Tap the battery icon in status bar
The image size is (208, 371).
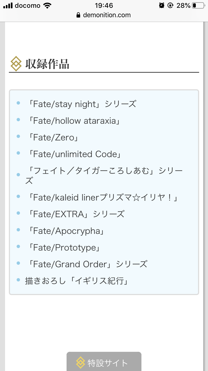pos(198,5)
